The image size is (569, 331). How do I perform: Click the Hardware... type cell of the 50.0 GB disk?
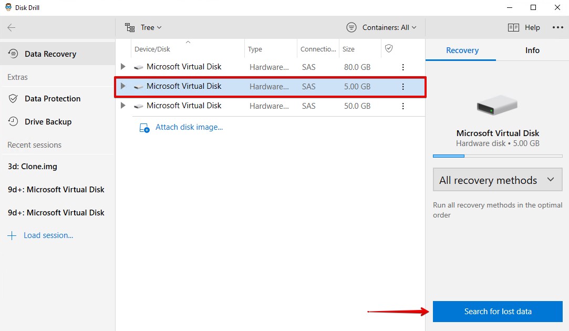tap(269, 106)
